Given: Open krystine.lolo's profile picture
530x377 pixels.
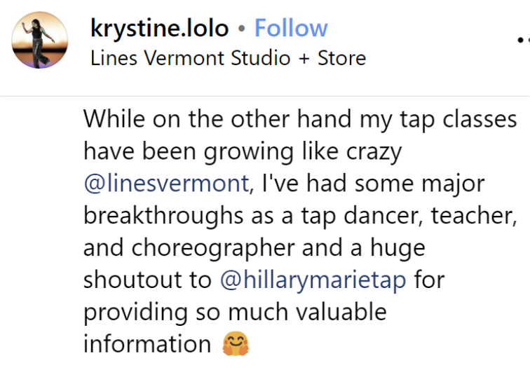Looking at the screenshot, I should coord(40,40).
